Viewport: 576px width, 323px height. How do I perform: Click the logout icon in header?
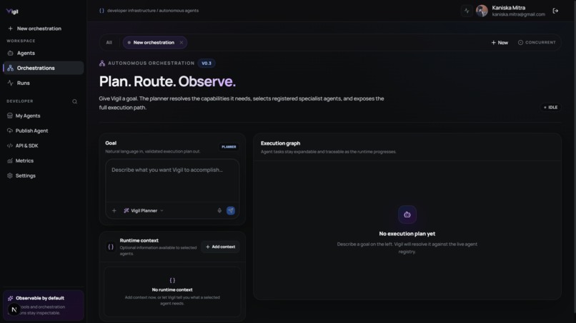(x=555, y=11)
